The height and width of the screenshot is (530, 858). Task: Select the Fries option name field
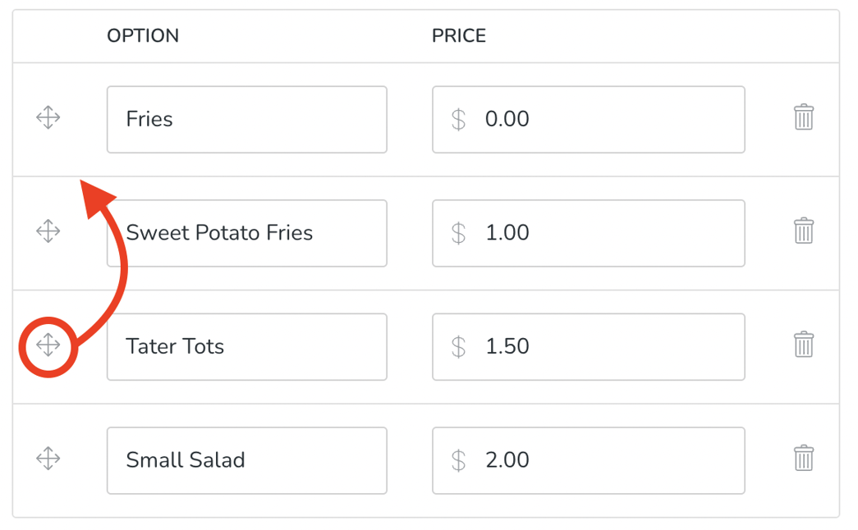246,119
